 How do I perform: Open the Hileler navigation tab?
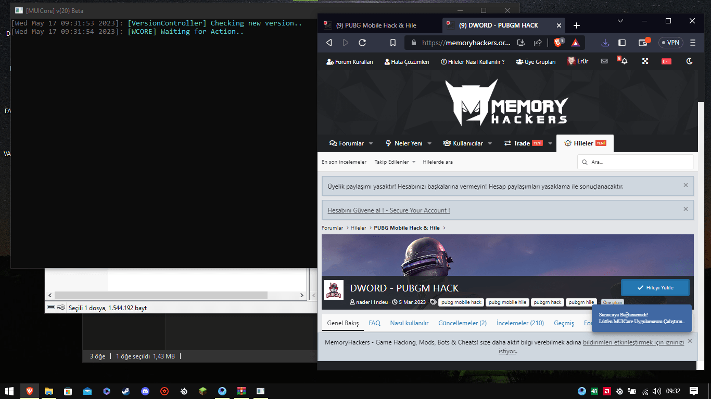585,143
